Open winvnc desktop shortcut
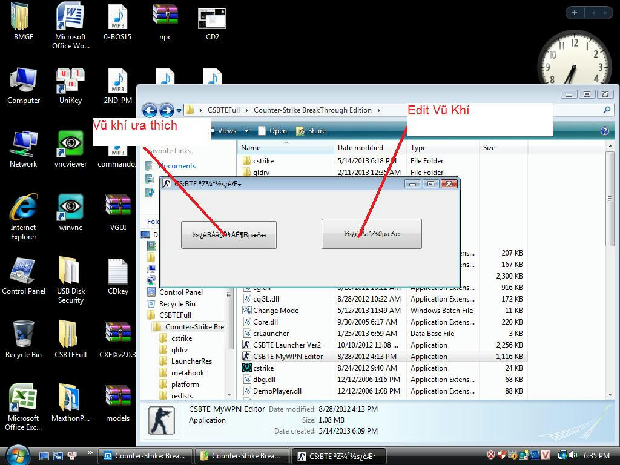Screen dimensions: 620x465 pyautogui.click(x=70, y=213)
